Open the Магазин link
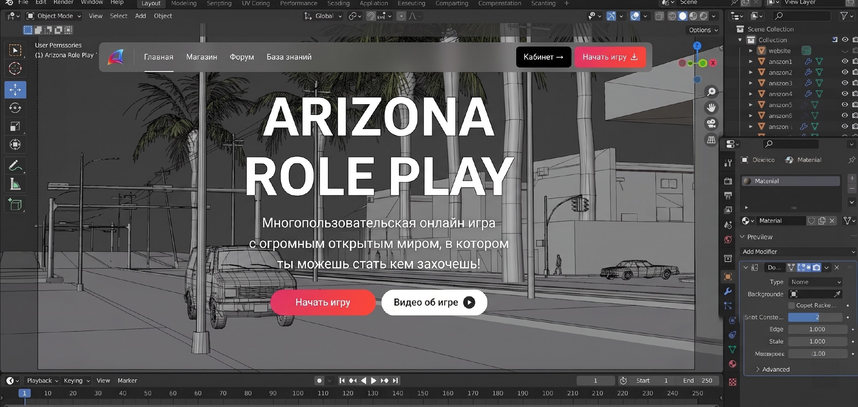The width and height of the screenshot is (858, 407). pyautogui.click(x=202, y=57)
